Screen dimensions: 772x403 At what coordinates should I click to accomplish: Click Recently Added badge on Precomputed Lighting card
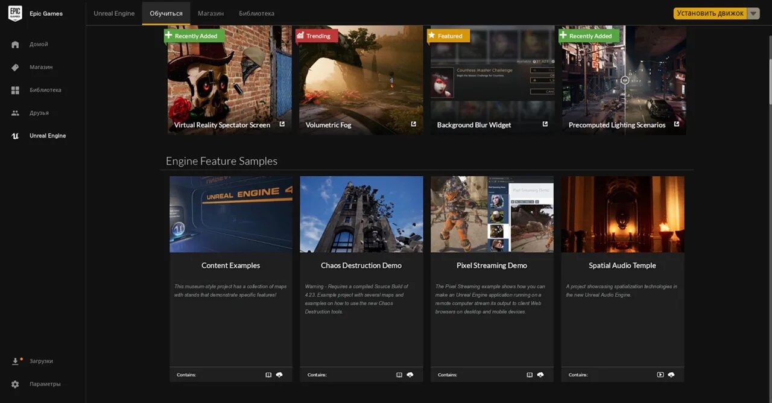589,36
